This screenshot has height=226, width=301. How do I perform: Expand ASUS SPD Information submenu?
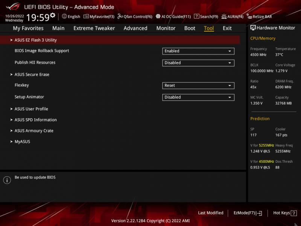[35, 120]
